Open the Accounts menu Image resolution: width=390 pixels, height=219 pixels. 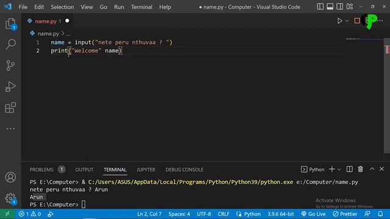(10, 177)
